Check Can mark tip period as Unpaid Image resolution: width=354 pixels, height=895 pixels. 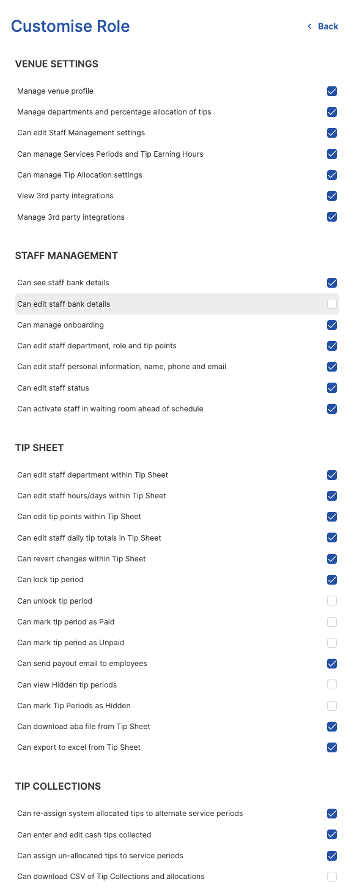coord(332,643)
